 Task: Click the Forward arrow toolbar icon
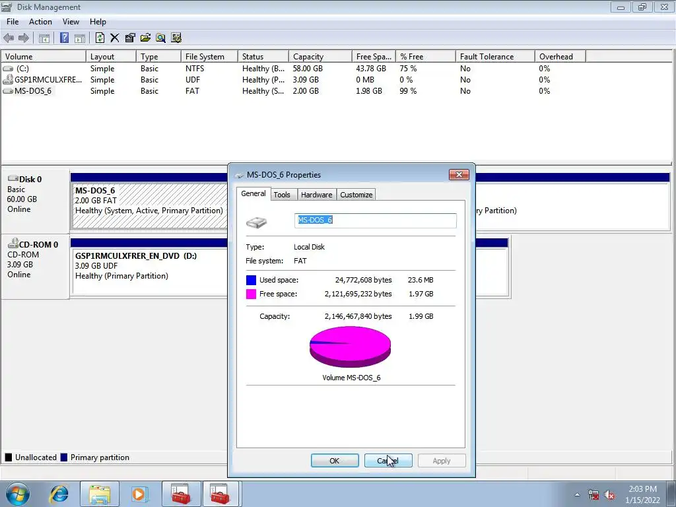[x=24, y=38]
